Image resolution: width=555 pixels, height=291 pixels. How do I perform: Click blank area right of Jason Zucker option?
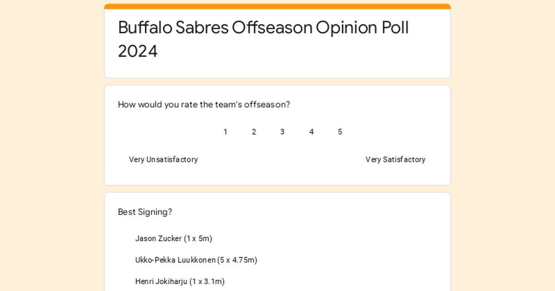coord(324,239)
